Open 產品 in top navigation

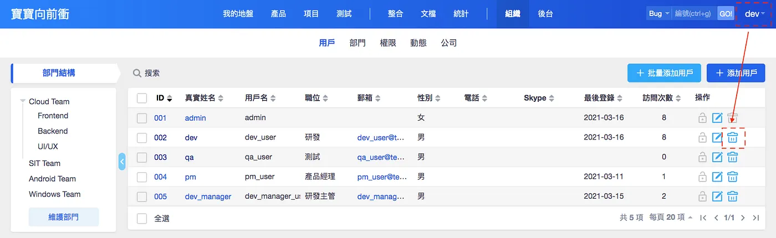[x=279, y=14]
